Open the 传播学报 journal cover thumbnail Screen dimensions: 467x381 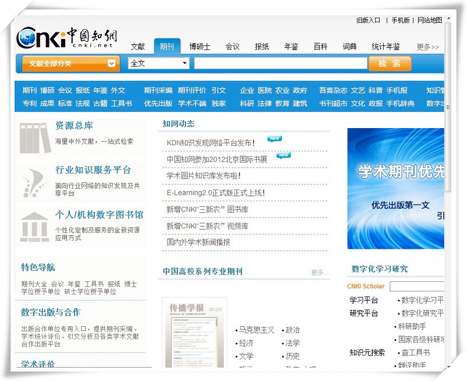click(195, 332)
